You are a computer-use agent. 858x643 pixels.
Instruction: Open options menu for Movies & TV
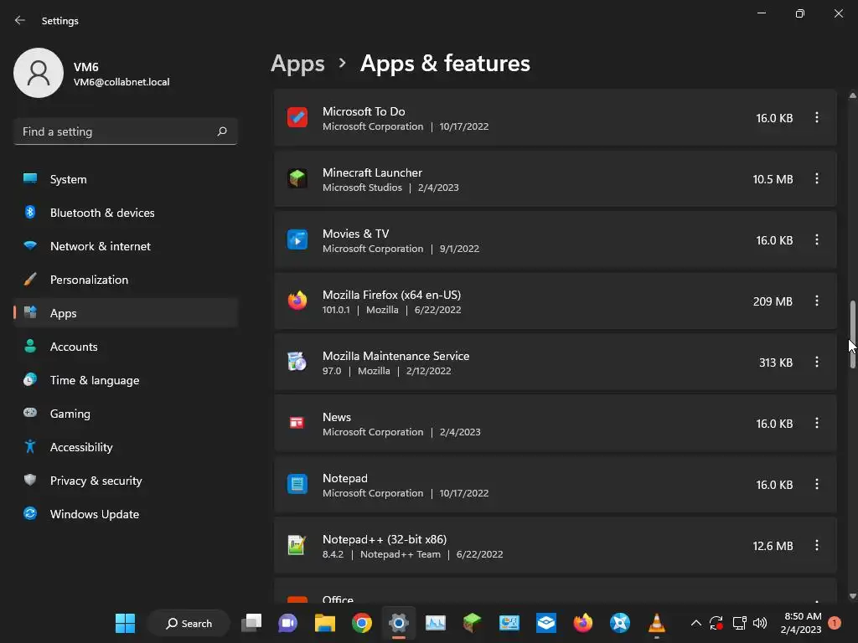coord(816,240)
